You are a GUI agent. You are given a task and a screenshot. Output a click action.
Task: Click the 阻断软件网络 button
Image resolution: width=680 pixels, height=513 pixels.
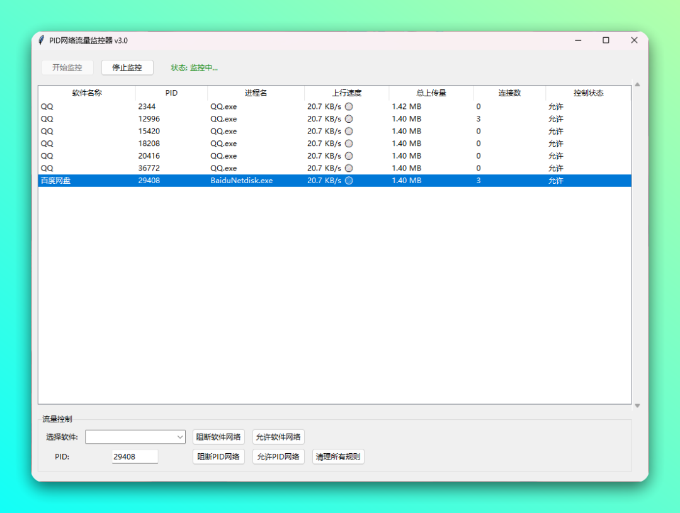pos(218,437)
